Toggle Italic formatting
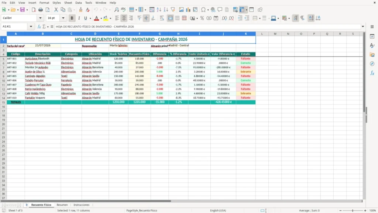 pos(79,18)
